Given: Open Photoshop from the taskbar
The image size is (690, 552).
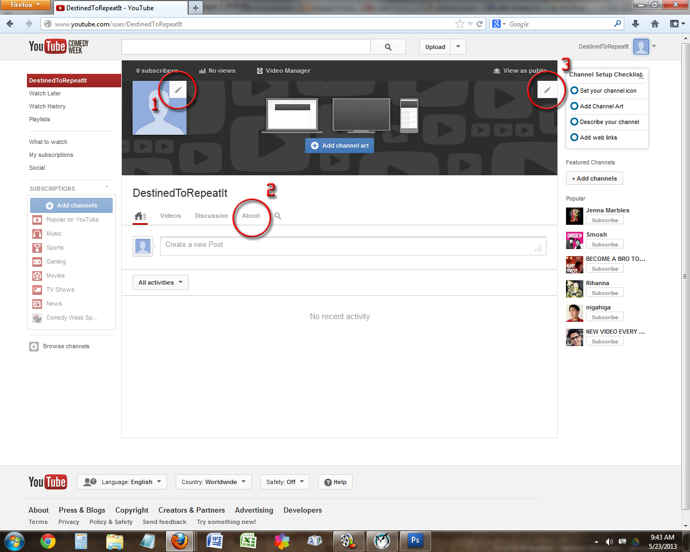Looking at the screenshot, I should pos(416,541).
